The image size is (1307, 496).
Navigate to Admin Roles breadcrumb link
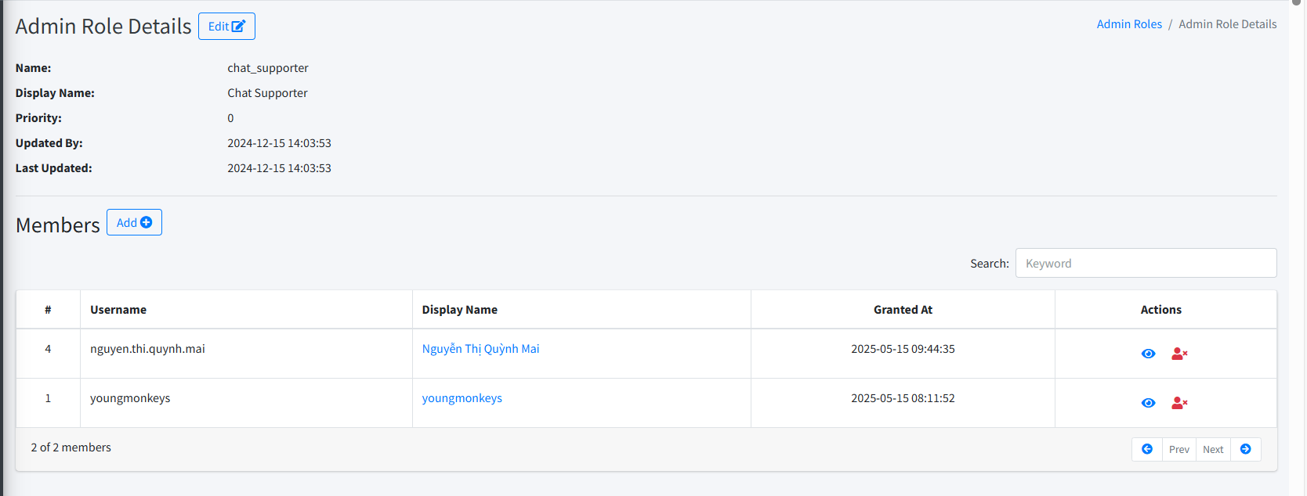tap(1129, 24)
